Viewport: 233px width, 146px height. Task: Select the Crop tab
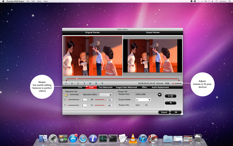(91, 87)
